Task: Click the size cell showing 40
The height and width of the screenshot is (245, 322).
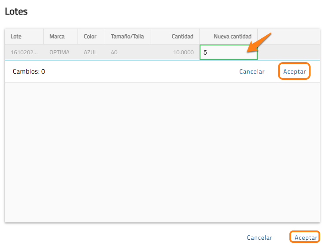Action: point(115,52)
